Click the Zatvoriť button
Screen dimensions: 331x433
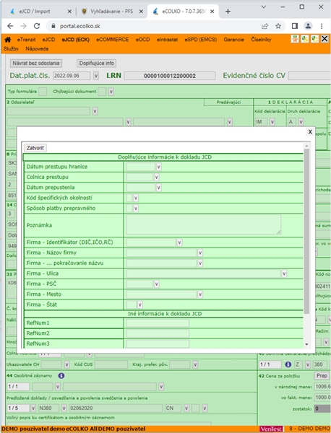35,148
